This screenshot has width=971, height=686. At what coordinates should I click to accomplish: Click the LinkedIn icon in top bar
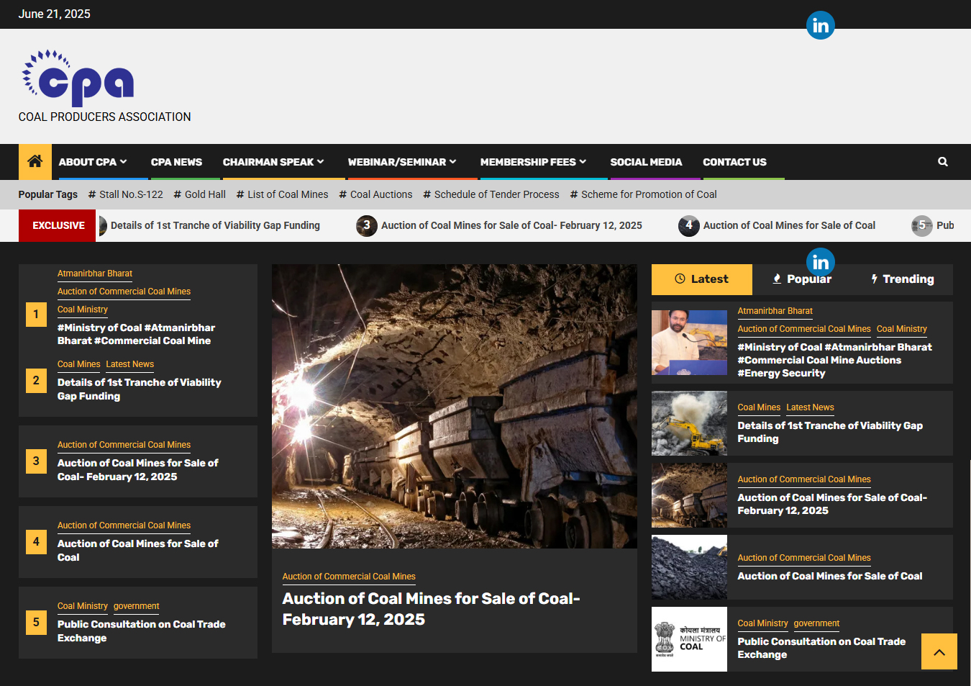click(820, 26)
